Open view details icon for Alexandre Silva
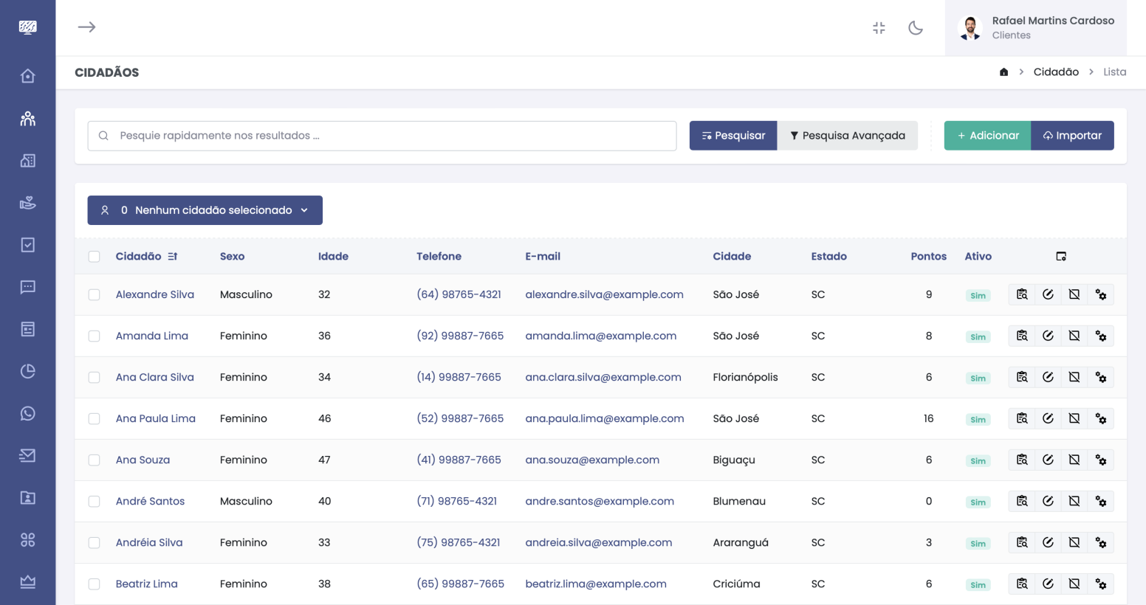This screenshot has width=1146, height=605. click(x=1022, y=294)
